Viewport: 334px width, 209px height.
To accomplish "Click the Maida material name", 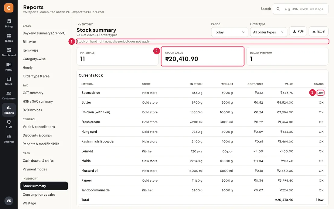I will [86, 161].
